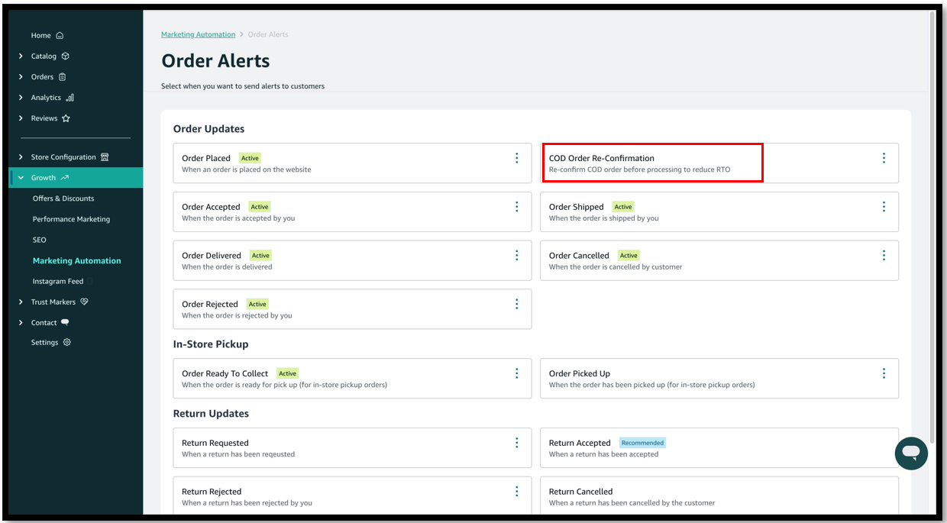Expand the Orders sidebar section
This screenshot has width=947, height=523.
(x=42, y=76)
